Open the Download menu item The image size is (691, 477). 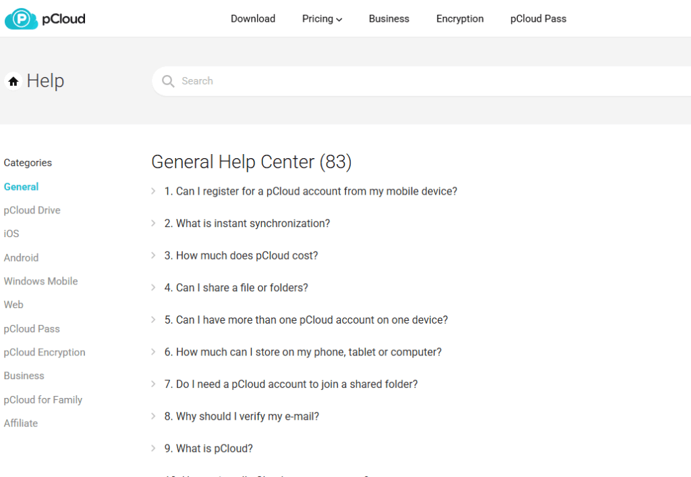[x=253, y=19]
